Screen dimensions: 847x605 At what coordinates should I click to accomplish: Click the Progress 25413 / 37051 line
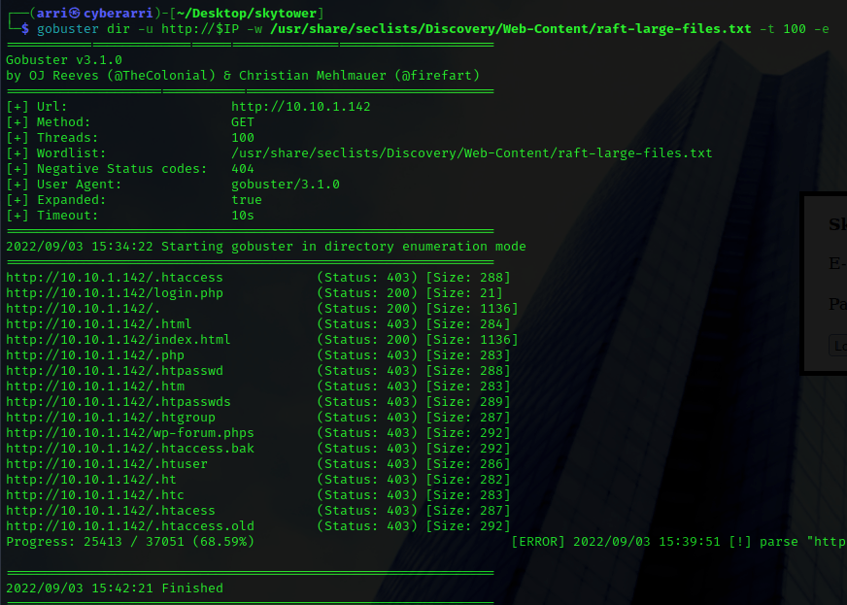coord(130,542)
